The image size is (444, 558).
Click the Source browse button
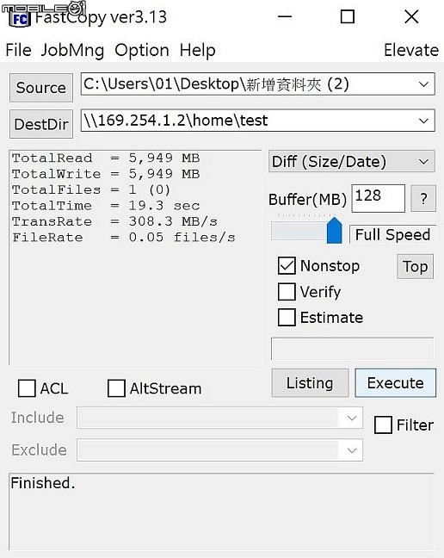pyautogui.click(x=41, y=88)
